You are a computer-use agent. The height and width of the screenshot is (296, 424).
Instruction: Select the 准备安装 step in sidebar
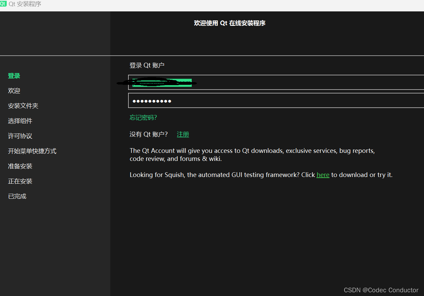(x=20, y=166)
